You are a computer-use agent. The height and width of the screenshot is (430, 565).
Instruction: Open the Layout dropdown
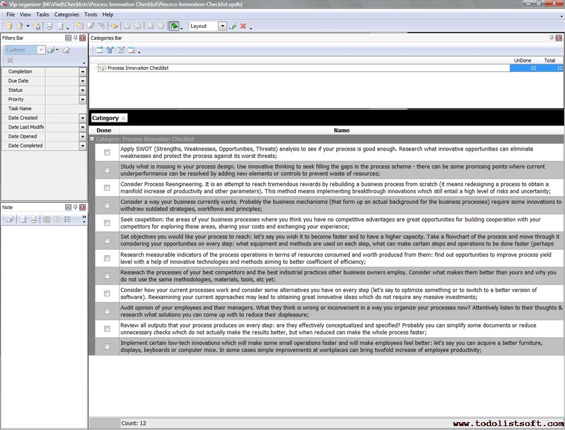tap(223, 26)
